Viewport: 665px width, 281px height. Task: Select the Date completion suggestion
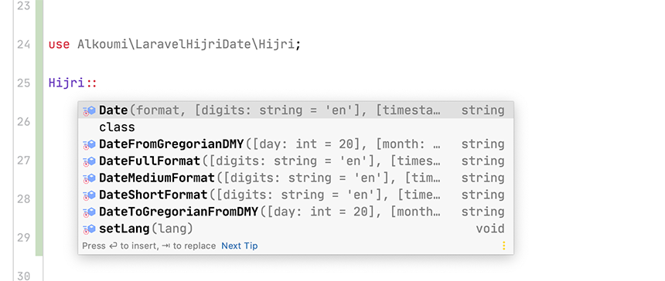pyautogui.click(x=295, y=110)
